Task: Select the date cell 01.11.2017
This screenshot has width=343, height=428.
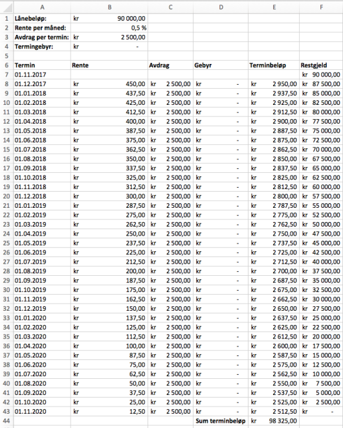Action: point(42,74)
